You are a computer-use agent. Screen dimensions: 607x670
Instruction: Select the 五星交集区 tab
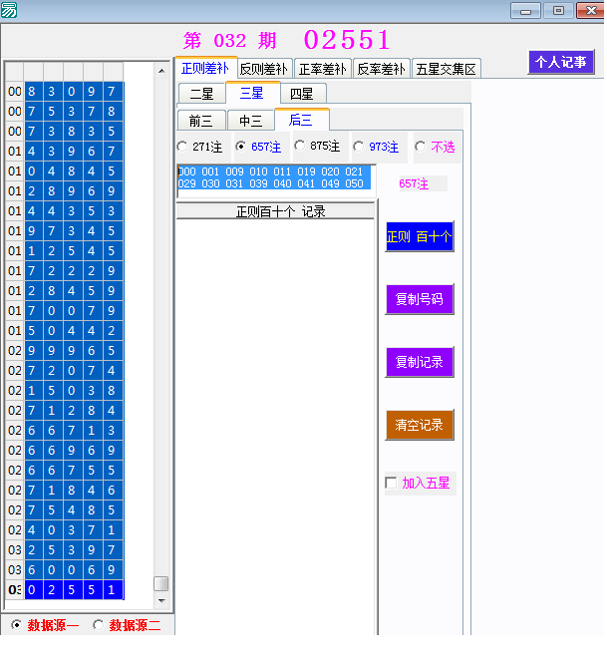pyautogui.click(x=446, y=69)
